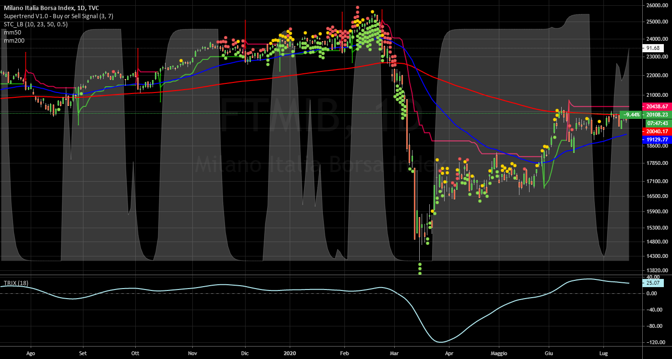Click the -40.00 TRIX axis label
Viewport: 672px width, 359px height.
pyautogui.click(x=654, y=310)
